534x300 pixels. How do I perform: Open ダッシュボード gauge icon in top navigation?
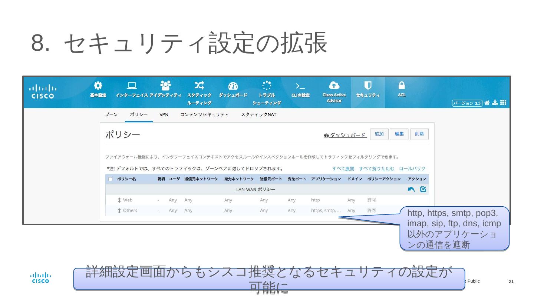233,86
